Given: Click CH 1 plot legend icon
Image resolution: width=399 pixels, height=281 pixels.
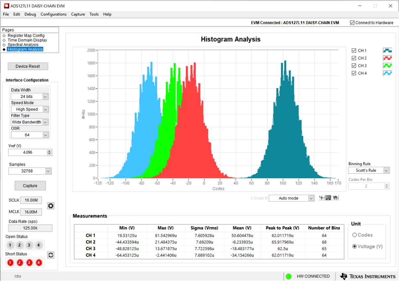Looking at the screenshot, I should (x=387, y=51).
